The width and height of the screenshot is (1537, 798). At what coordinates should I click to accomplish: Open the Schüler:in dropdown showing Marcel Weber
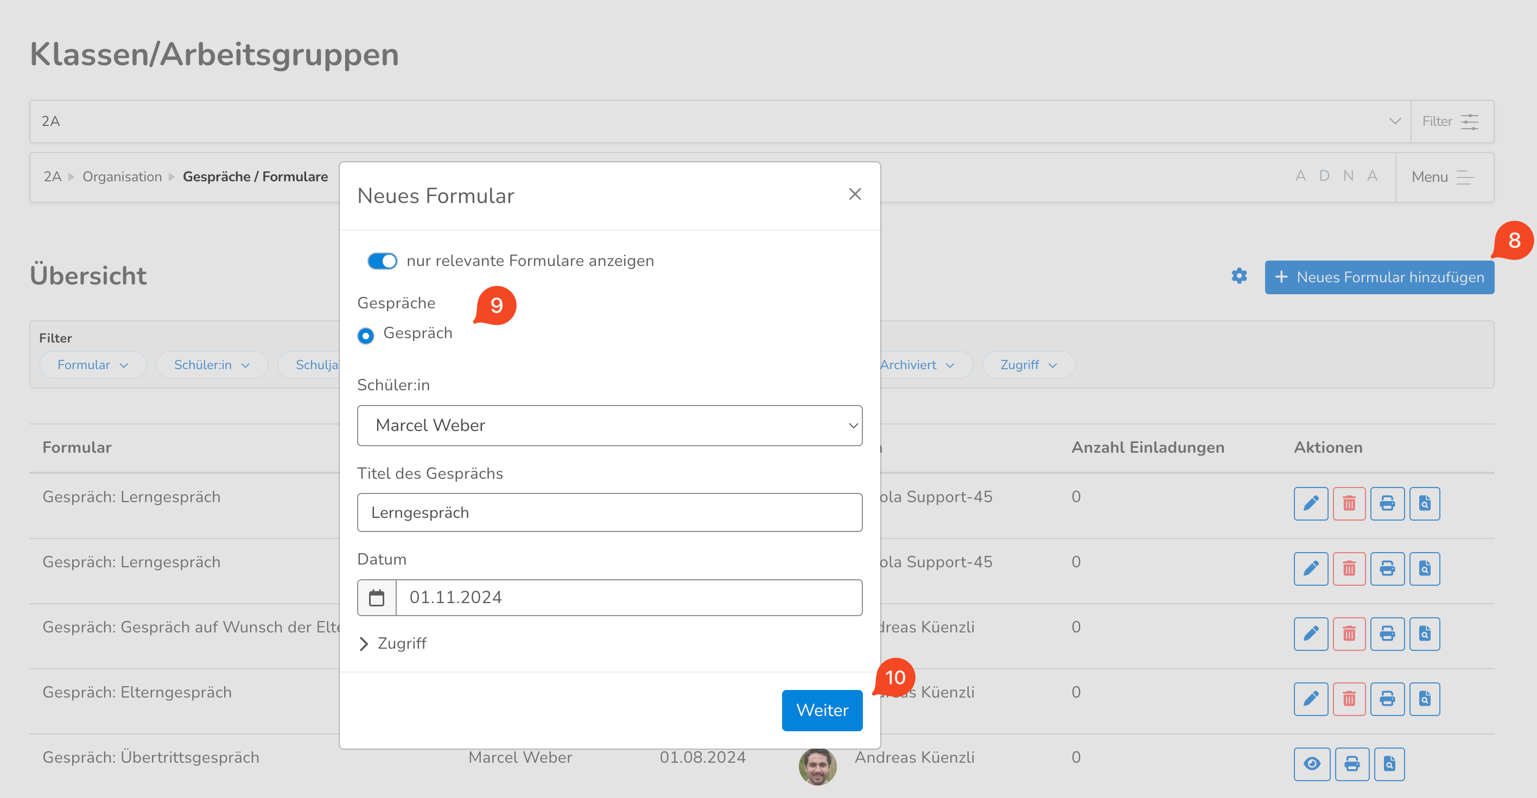click(609, 425)
